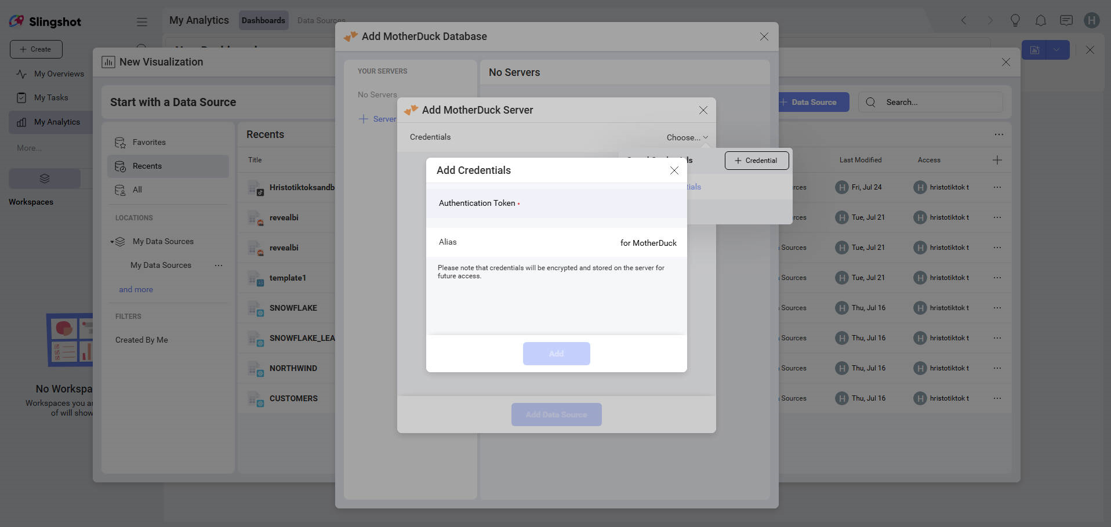The image size is (1111, 527).
Task: Close the Add MotherDuck Database dialog
Action: point(764,37)
